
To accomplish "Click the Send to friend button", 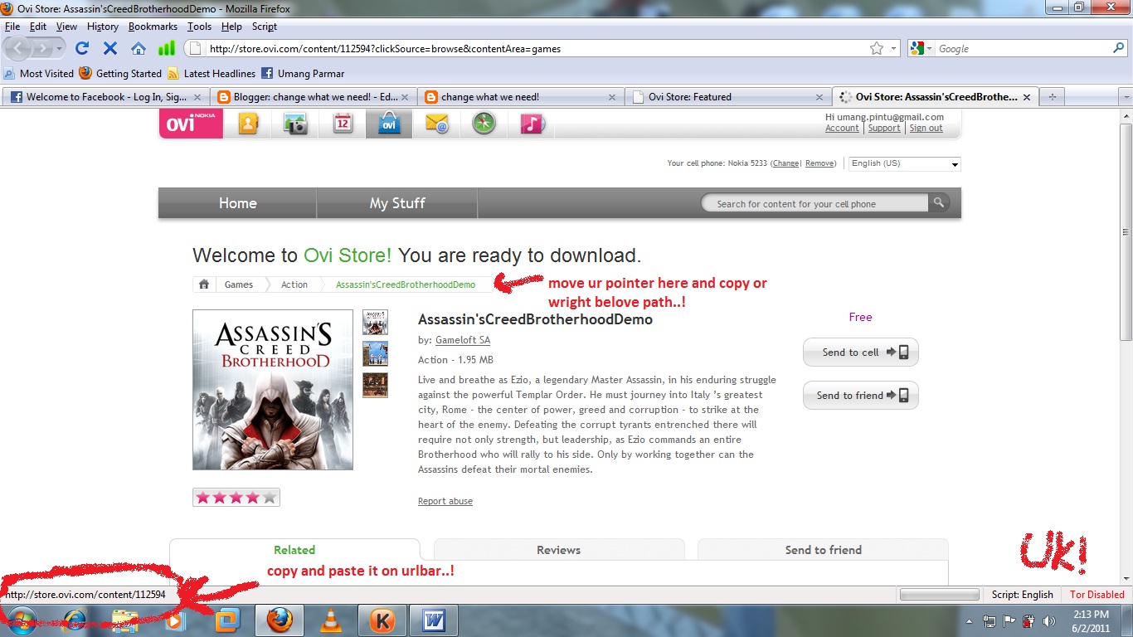I will [x=860, y=396].
